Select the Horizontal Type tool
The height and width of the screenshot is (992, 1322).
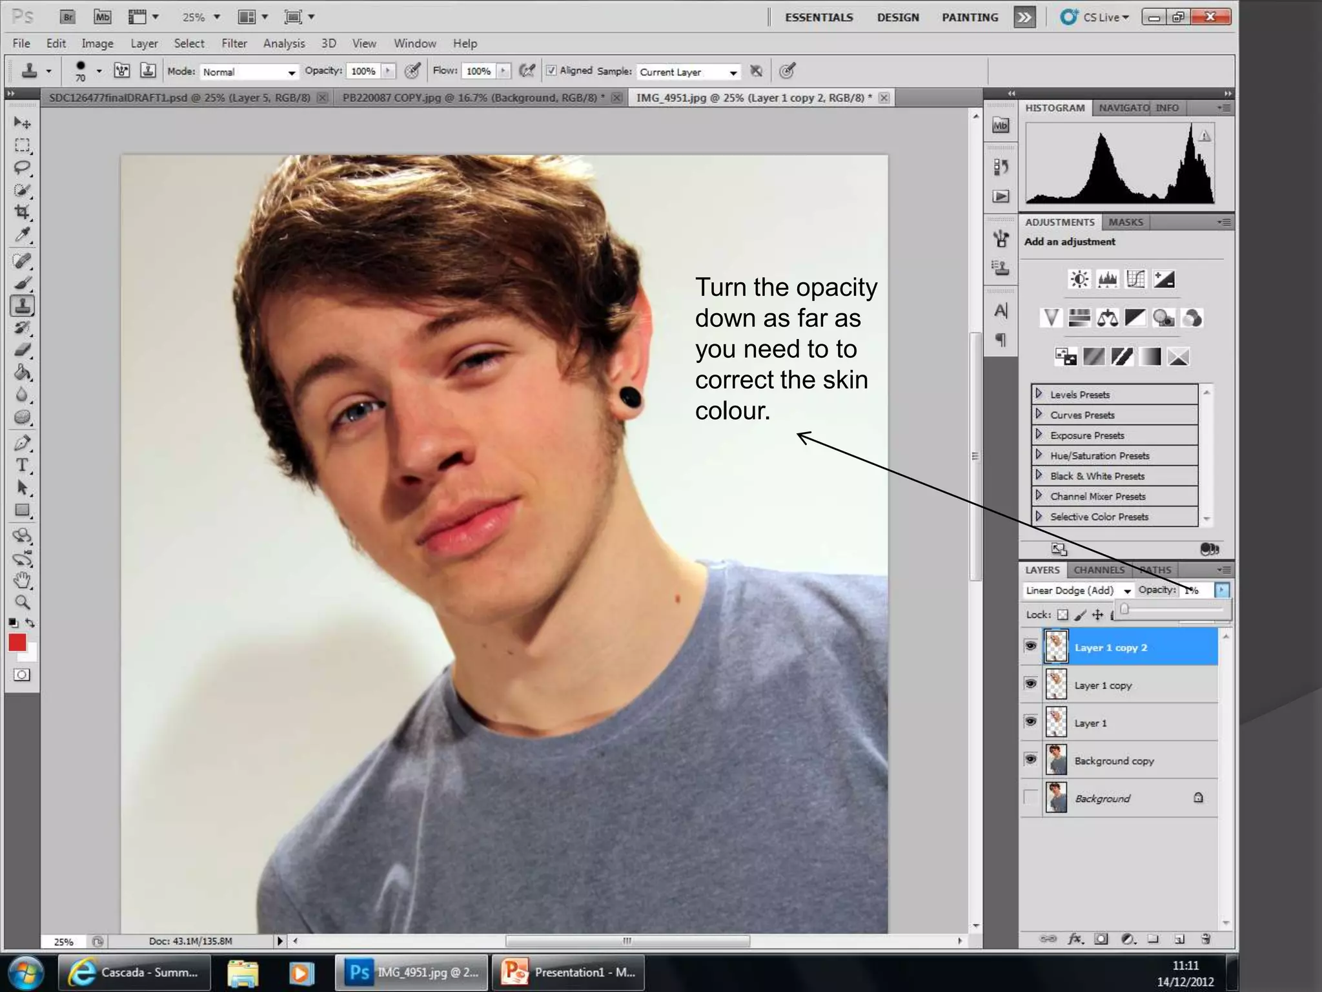[x=22, y=466]
